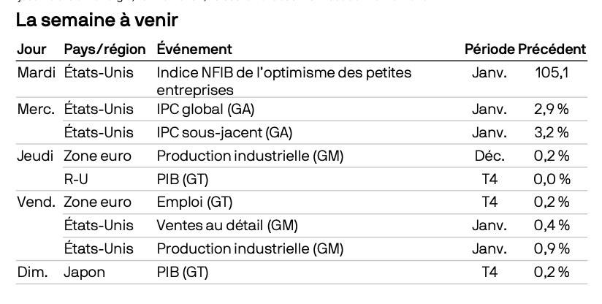Click the 2,9 % previous value

[x=552, y=110]
